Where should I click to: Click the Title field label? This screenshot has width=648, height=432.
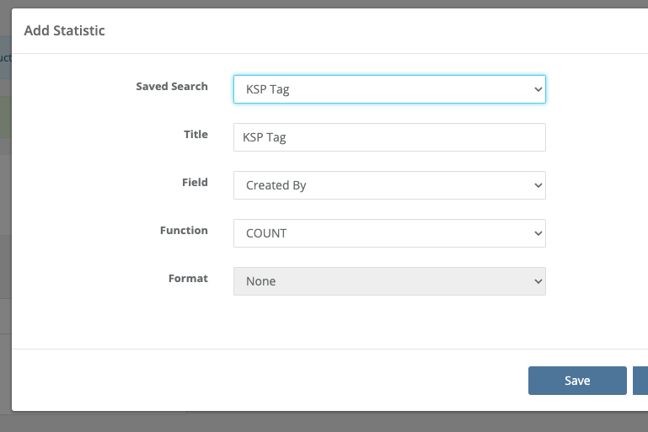[x=195, y=135]
